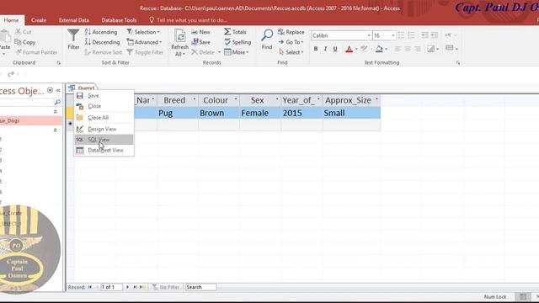Click the gridlines icon in Text Formatting

450,49
